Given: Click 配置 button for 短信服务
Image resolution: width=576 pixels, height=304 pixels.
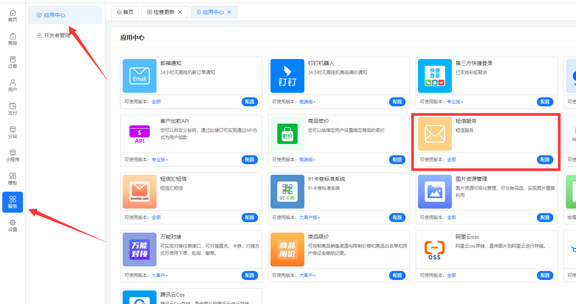Looking at the screenshot, I should point(545,160).
